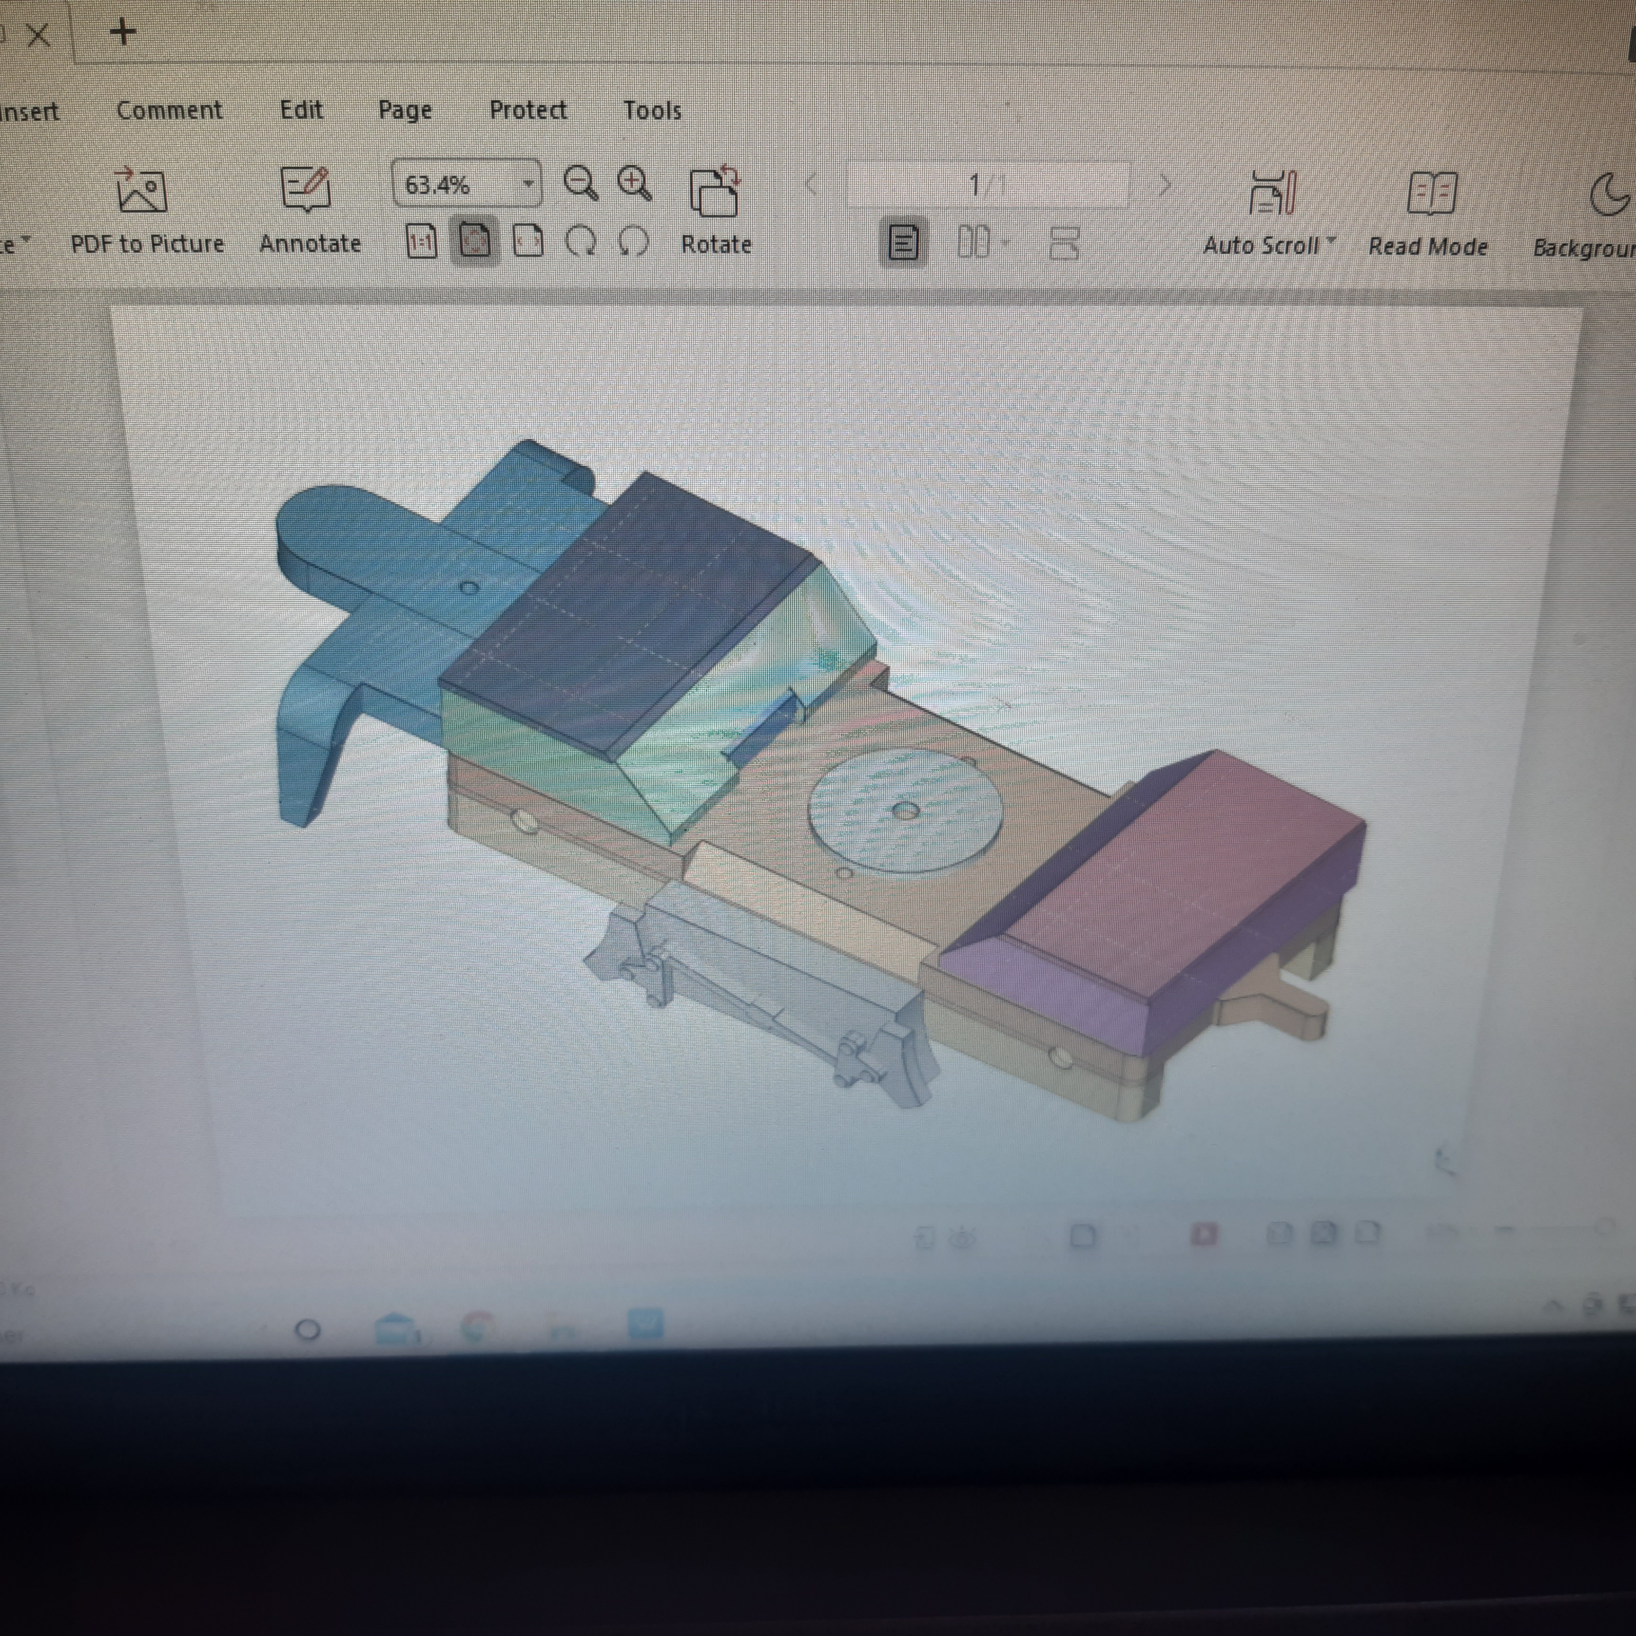Switch to two-page view layout

(x=973, y=244)
